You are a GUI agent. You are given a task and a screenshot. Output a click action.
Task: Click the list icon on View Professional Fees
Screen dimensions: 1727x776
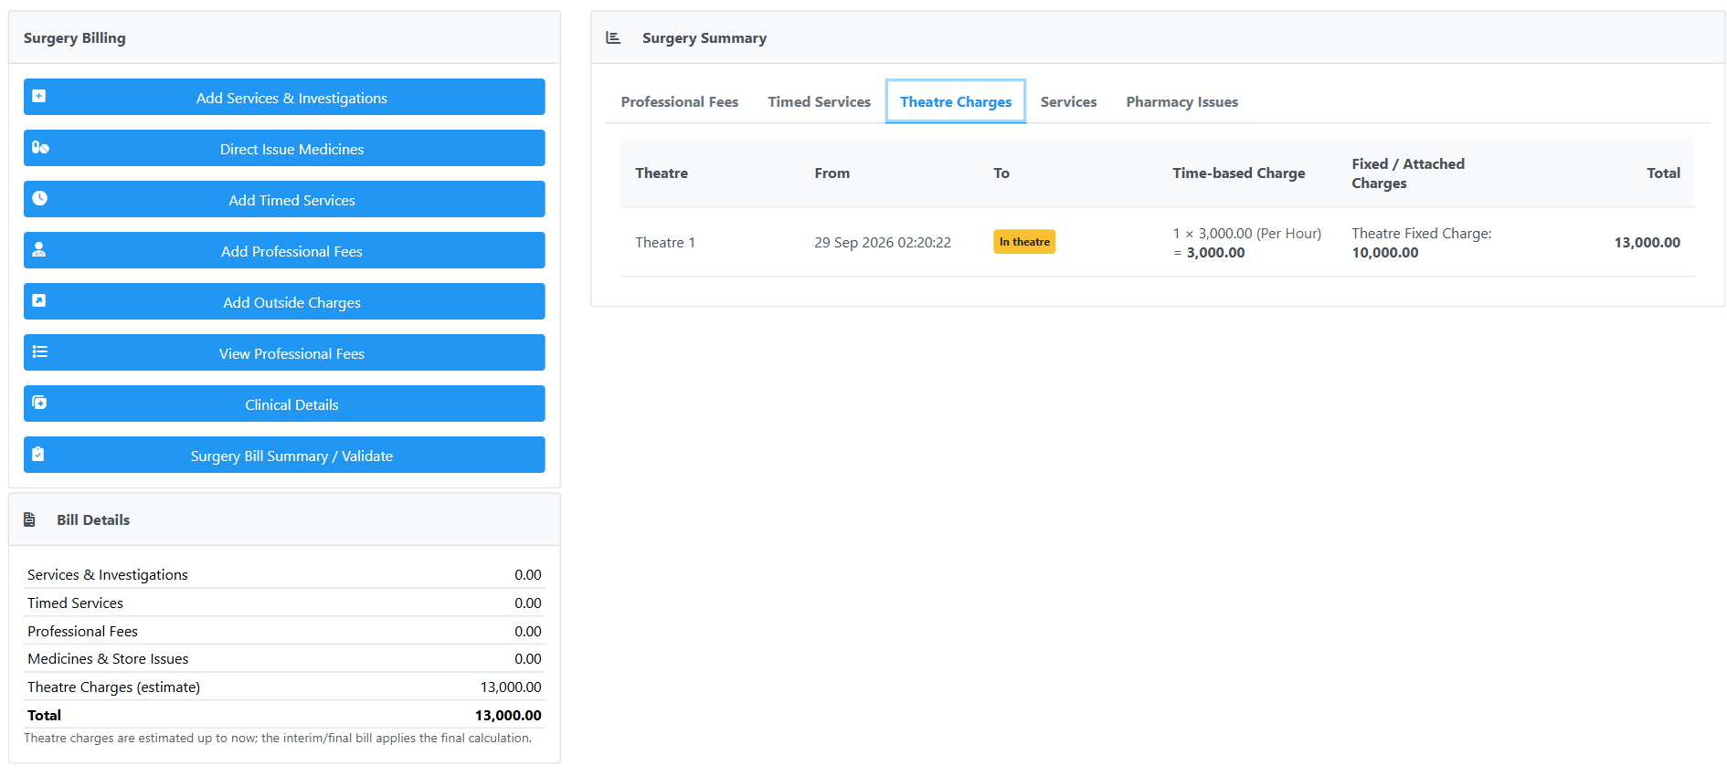tap(40, 351)
